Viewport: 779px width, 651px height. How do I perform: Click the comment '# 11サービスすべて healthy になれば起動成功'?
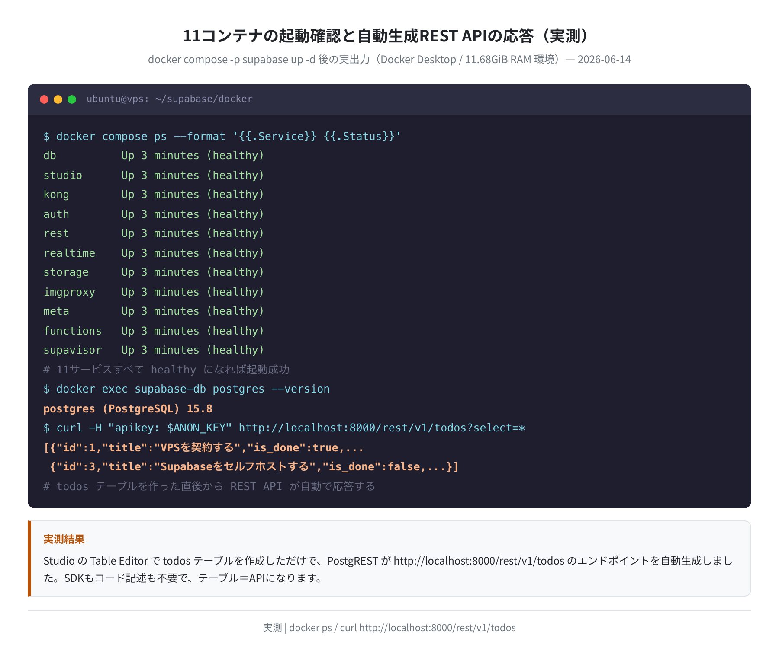click(x=166, y=370)
